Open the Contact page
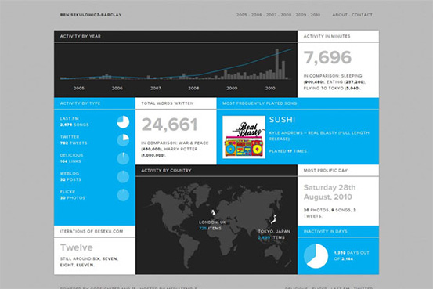 coord(362,15)
